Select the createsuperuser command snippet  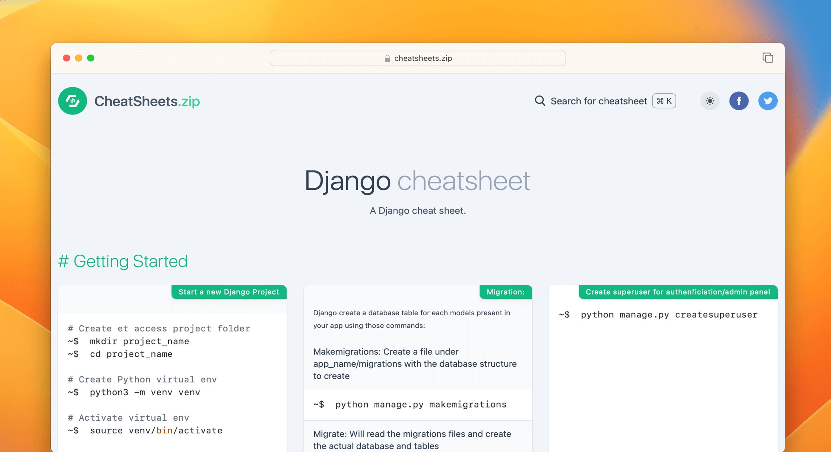click(658, 315)
